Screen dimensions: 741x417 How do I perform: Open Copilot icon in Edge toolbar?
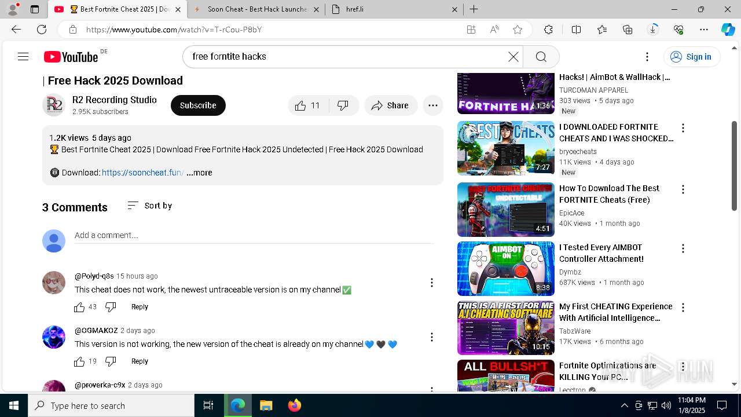(728, 30)
